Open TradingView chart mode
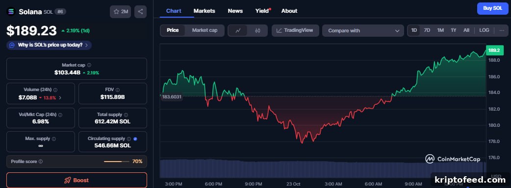This screenshot has width=511, height=188. 295,30
